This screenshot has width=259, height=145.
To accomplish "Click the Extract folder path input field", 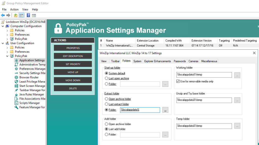I will (140, 110).
